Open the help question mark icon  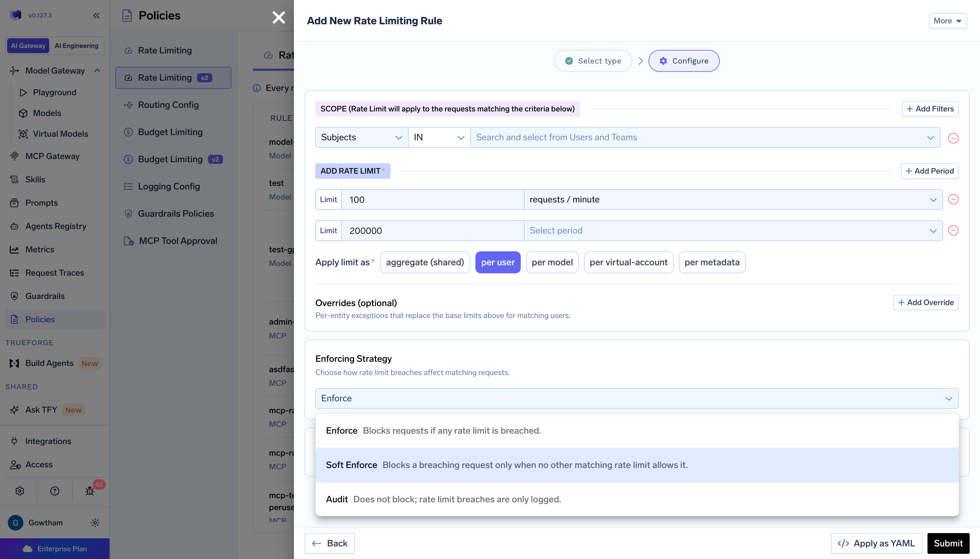[x=54, y=491]
